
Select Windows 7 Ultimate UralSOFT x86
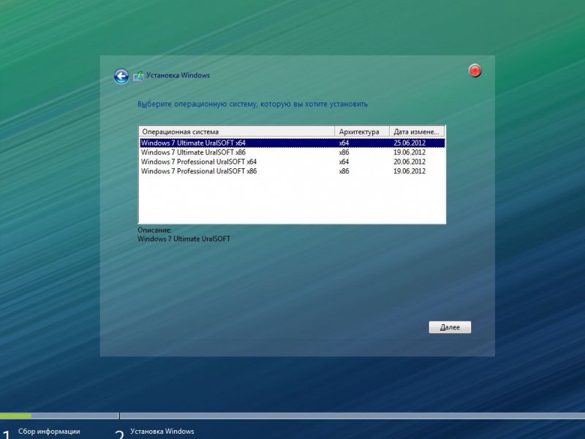292,152
